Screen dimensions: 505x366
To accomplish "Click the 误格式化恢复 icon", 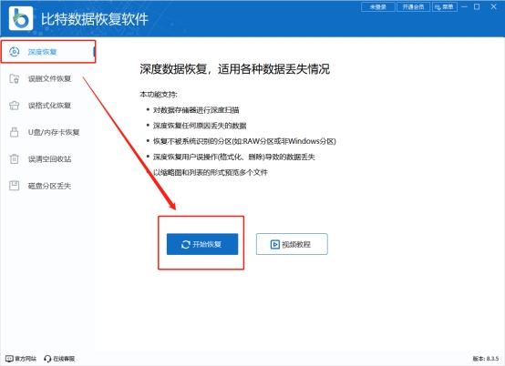I will coord(15,106).
